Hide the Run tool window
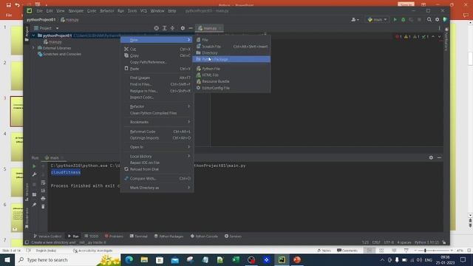This screenshot has height=266, width=473. [439, 157]
